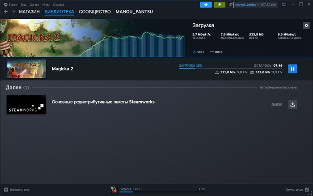Click the friends chat grid icon

307,190
